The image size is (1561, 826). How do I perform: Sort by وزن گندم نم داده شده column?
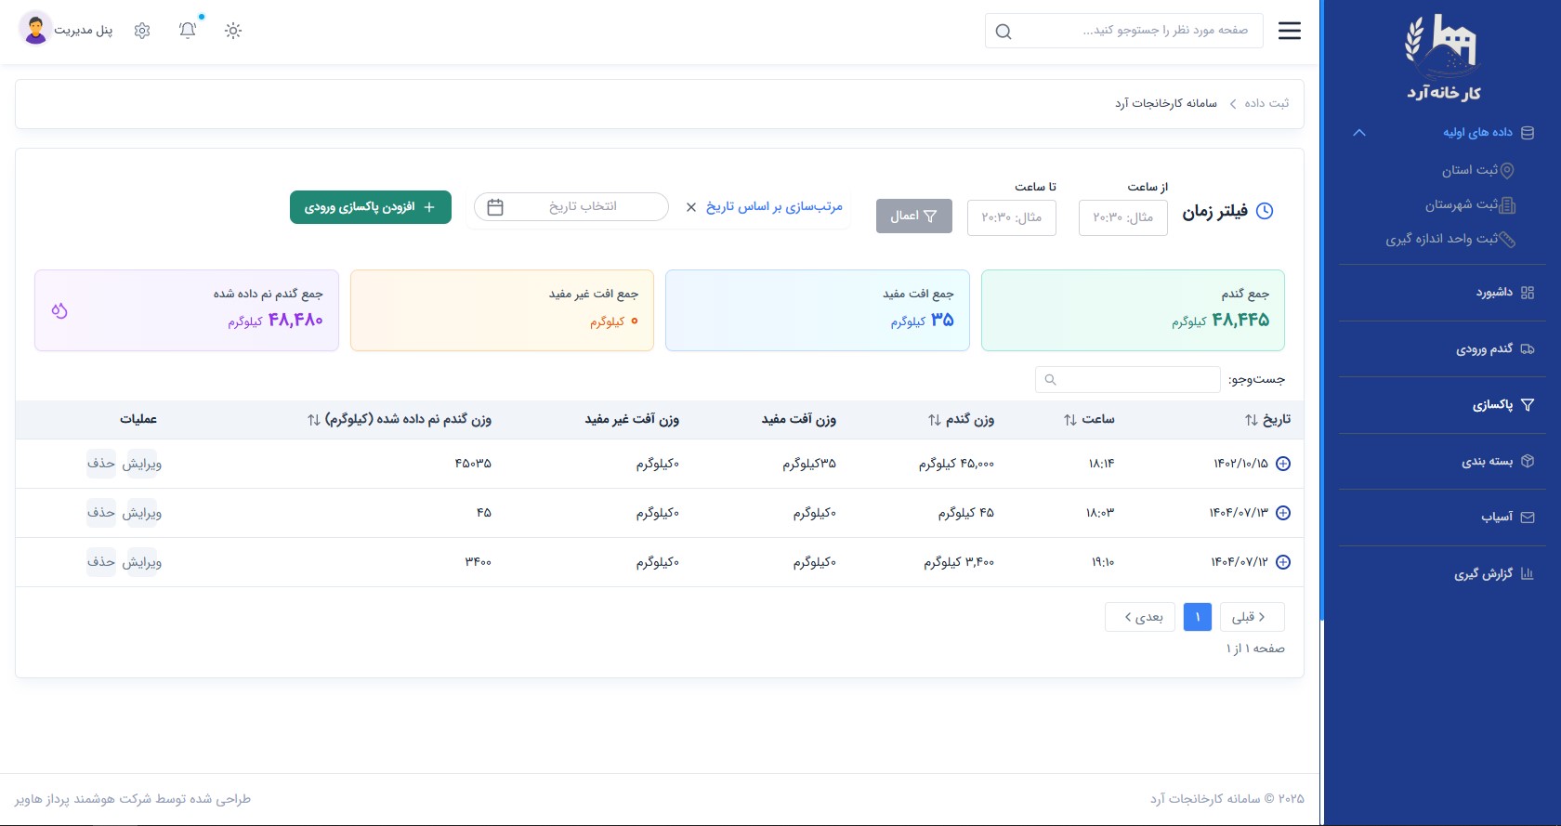point(400,420)
